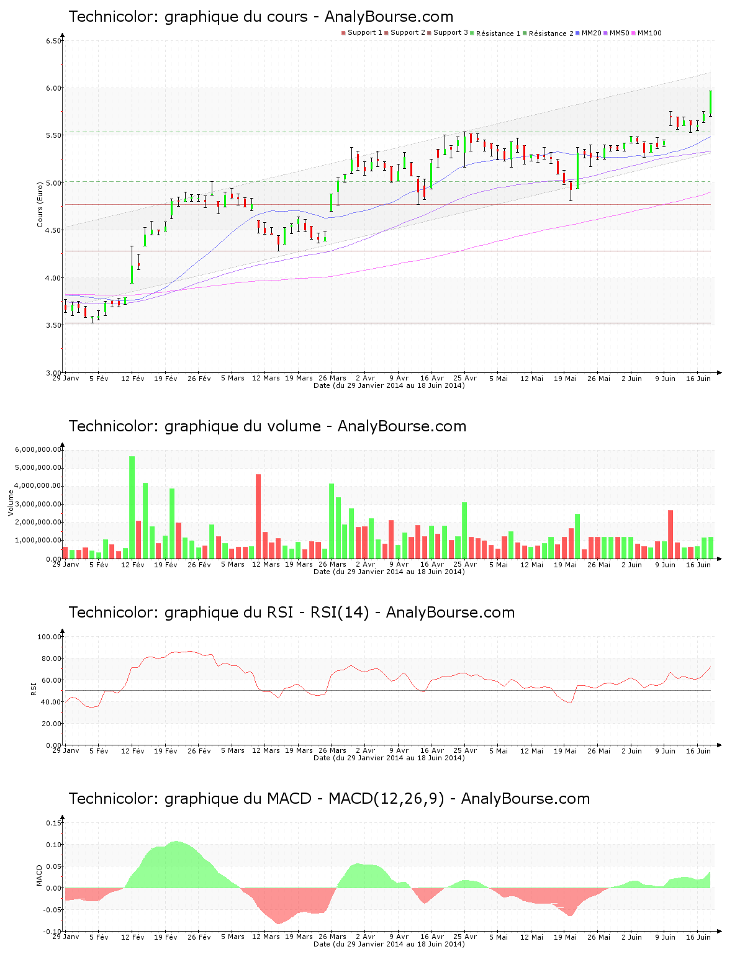This screenshot has width=745, height=962.
Task: Click the 6.50 value on price axis
Action: click(x=53, y=41)
